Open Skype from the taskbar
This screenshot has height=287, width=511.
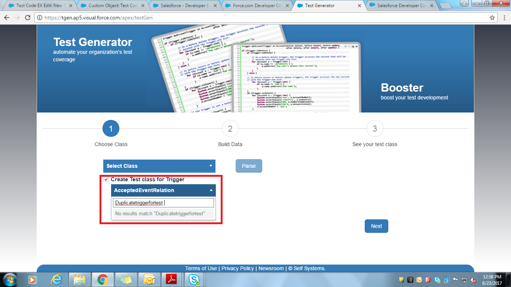pos(194,280)
